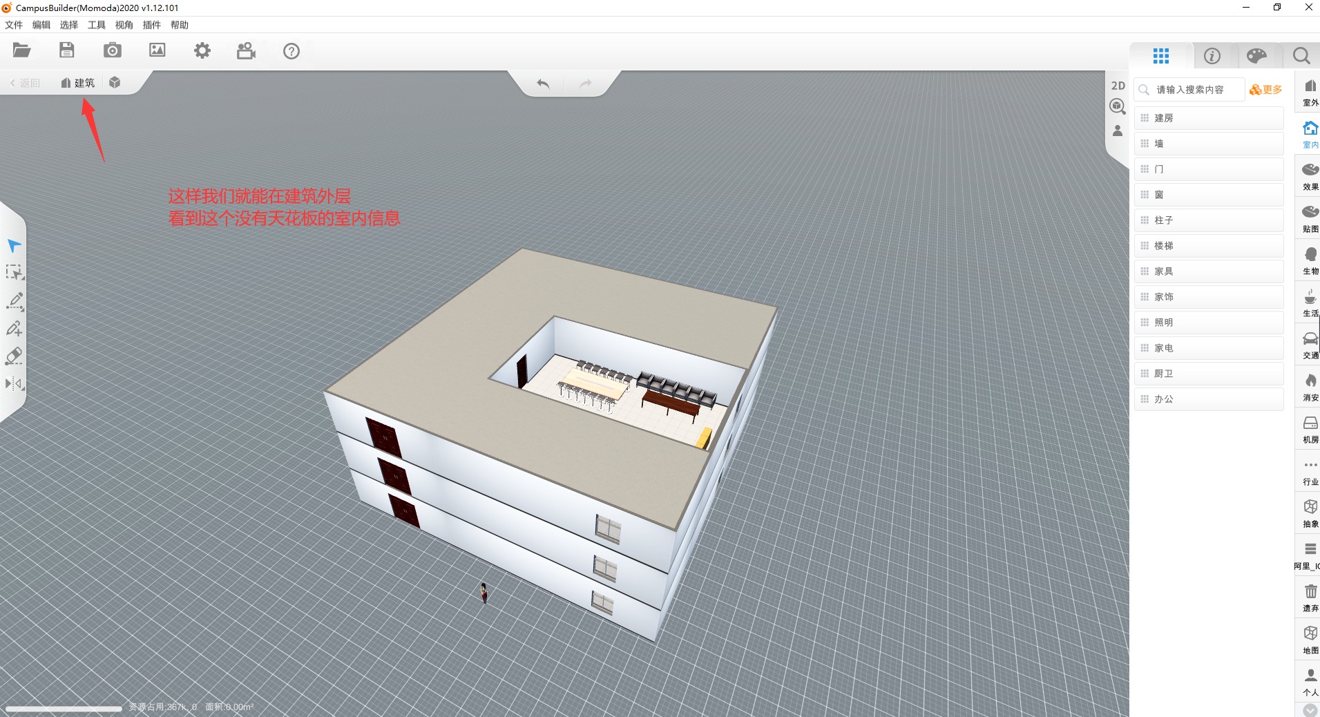Select the 生活 living sidebar icon
Screen dimensions: 1320x717
click(x=1310, y=303)
